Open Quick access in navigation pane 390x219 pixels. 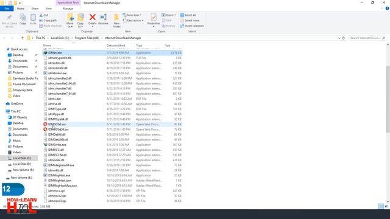19,49
